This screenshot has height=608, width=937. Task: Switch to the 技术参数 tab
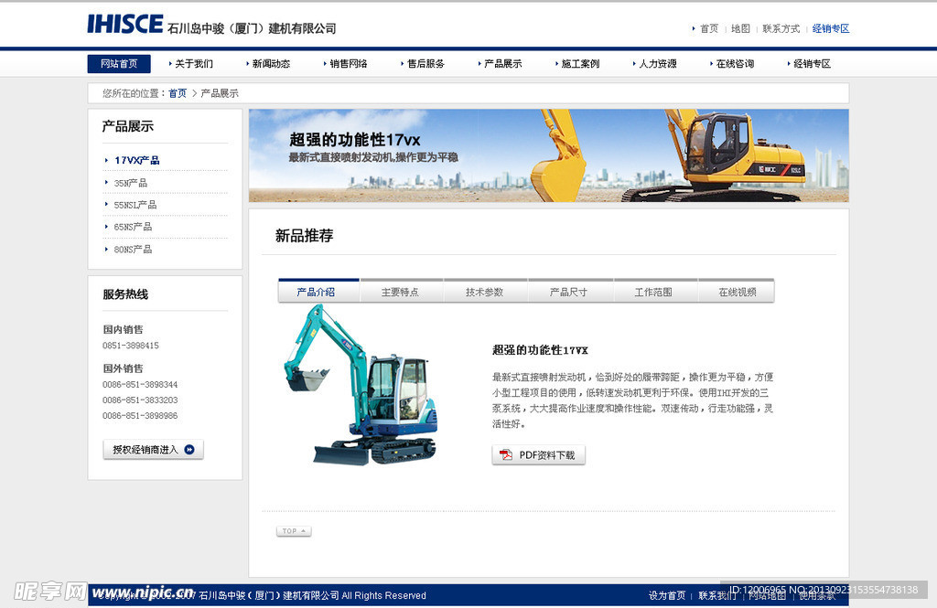click(485, 292)
